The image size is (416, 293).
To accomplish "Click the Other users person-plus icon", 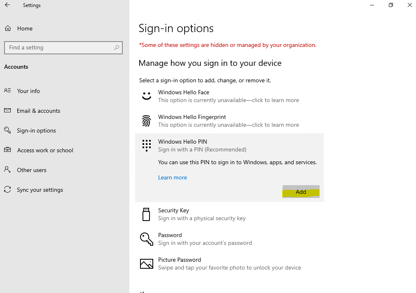I will [x=7, y=170].
